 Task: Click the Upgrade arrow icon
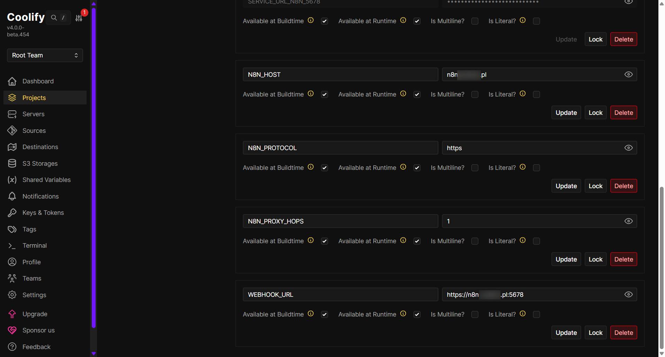tap(12, 314)
